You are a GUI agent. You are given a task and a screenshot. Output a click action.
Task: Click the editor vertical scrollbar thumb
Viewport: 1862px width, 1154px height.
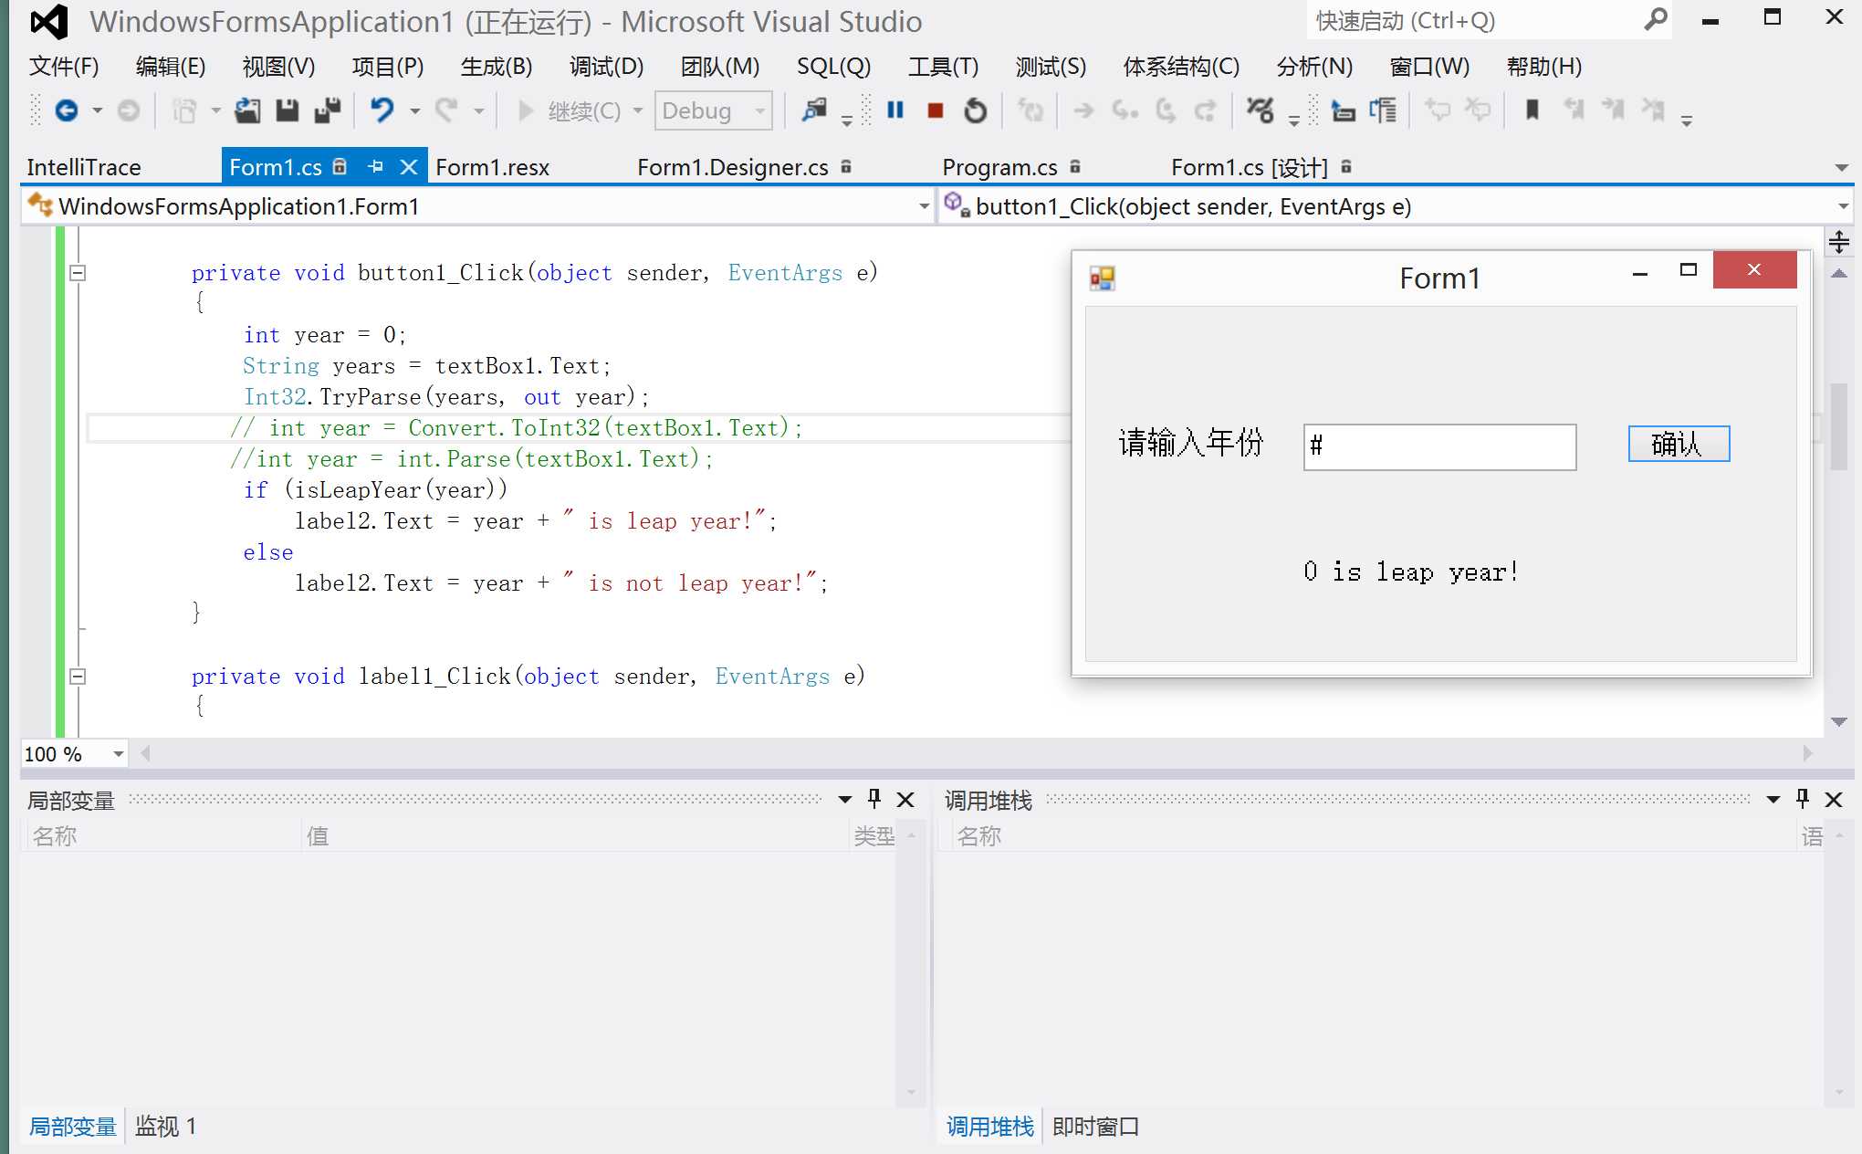pyautogui.click(x=1839, y=427)
